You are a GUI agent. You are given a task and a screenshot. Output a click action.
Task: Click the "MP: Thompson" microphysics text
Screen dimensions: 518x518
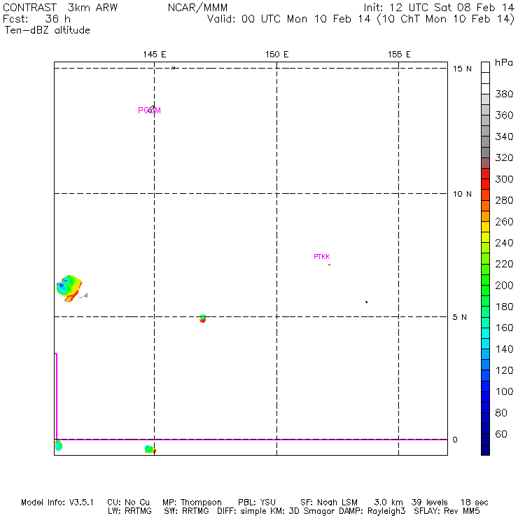tap(192, 503)
